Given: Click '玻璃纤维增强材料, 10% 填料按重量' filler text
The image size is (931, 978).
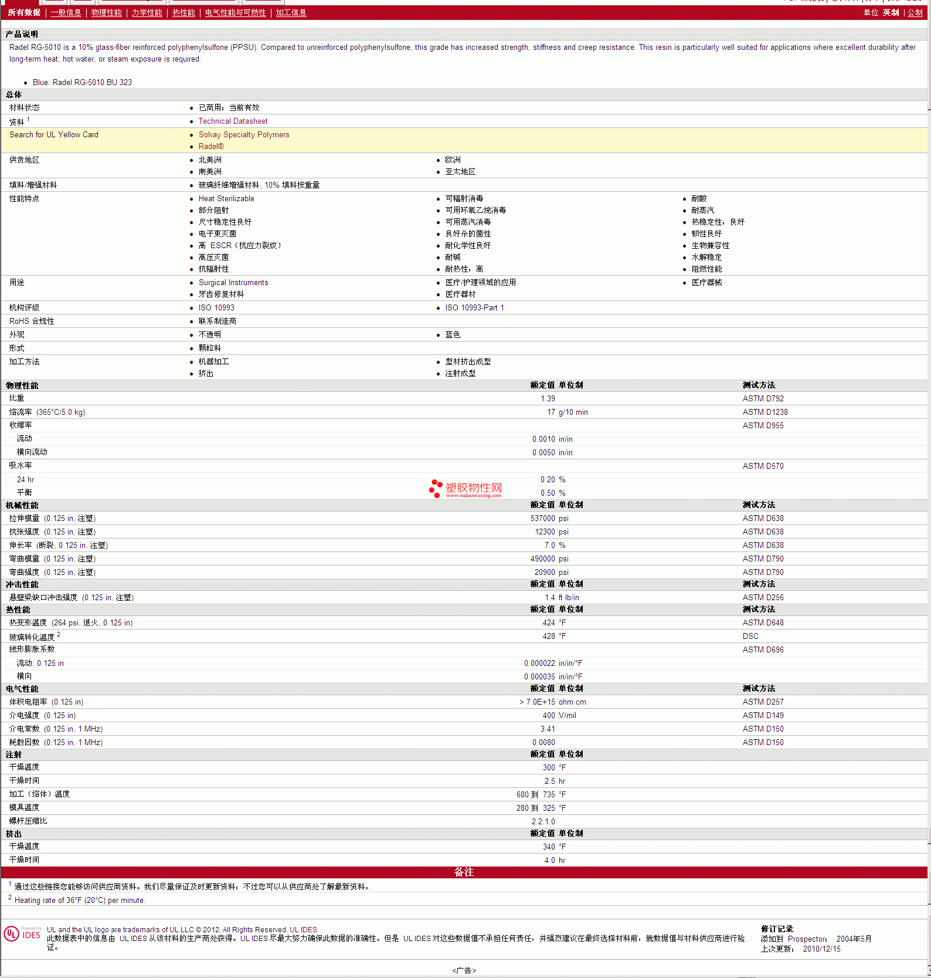Looking at the screenshot, I should [x=259, y=185].
